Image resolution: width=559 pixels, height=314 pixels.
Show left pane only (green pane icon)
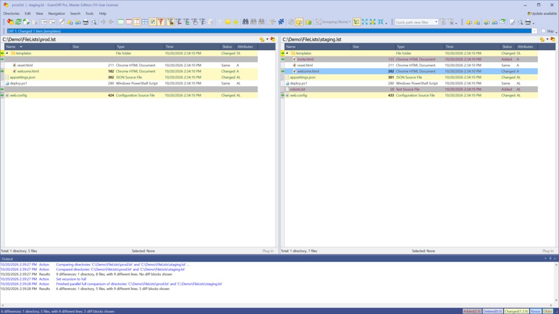pyautogui.click(x=121, y=22)
